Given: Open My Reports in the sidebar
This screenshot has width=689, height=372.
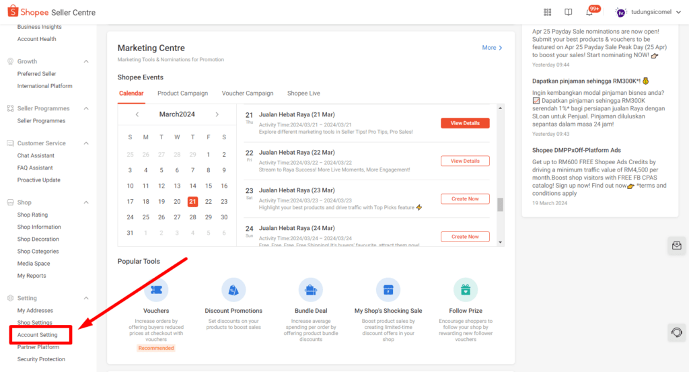Looking at the screenshot, I should click(x=32, y=276).
